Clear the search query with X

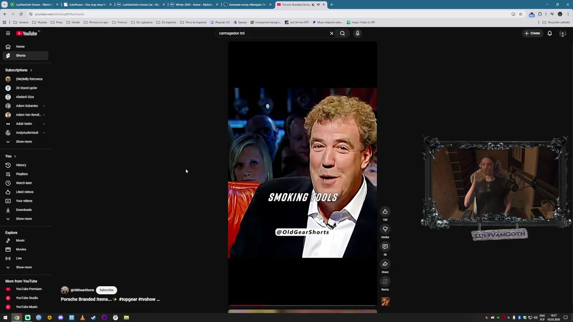click(x=332, y=33)
